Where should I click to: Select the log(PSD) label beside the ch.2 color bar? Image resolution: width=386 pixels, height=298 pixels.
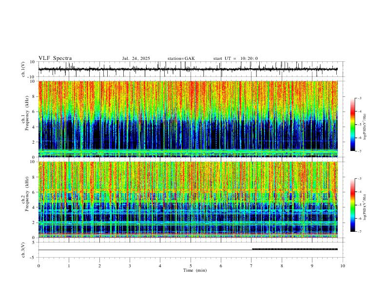(365, 207)
